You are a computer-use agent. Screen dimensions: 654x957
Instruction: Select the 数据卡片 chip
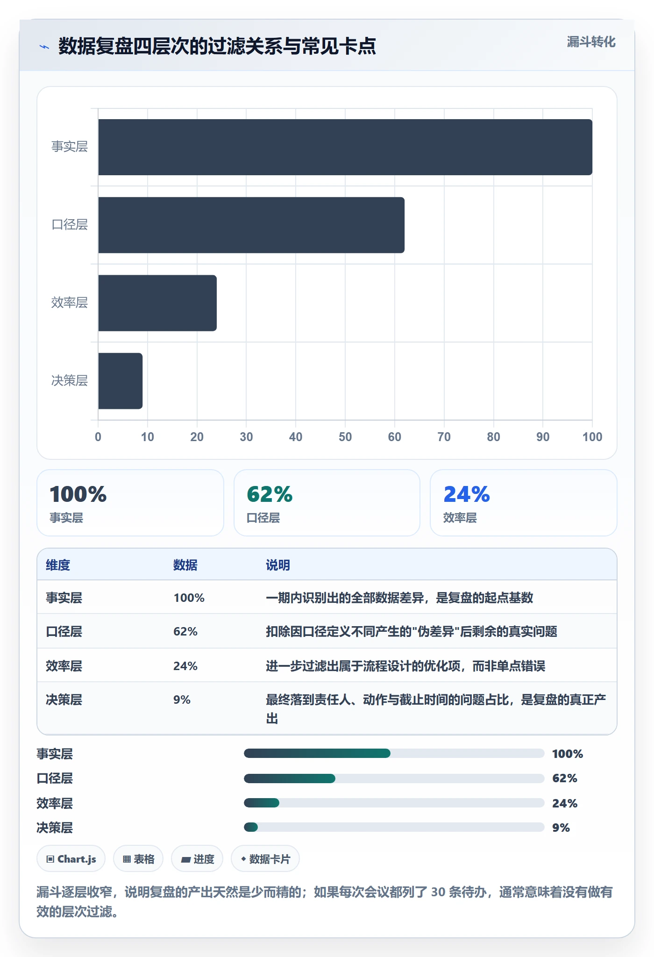click(265, 859)
